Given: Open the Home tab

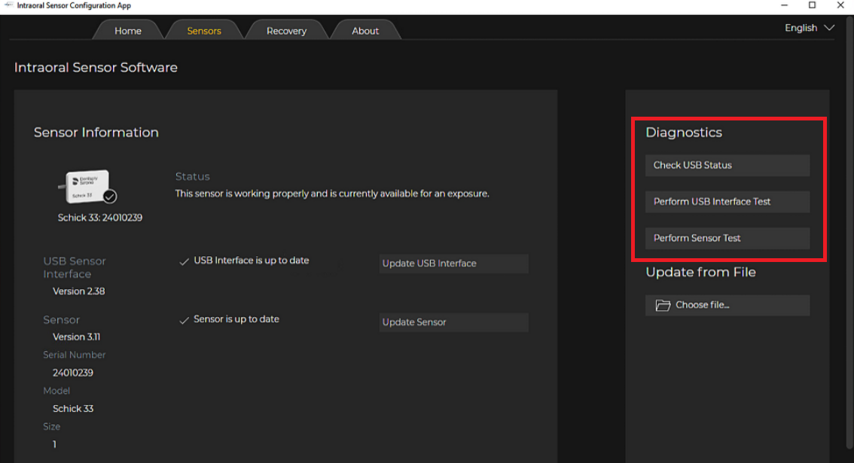Looking at the screenshot, I should (128, 31).
